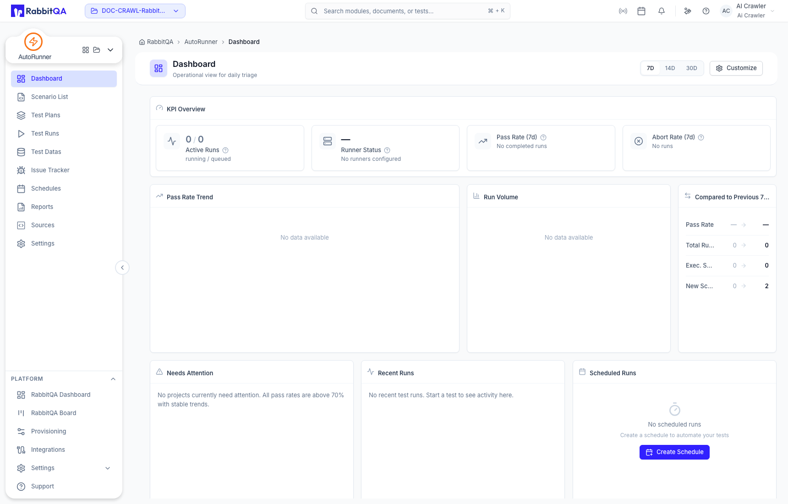The image size is (788, 504).
Task: Select the 14D time range
Action: (670, 68)
